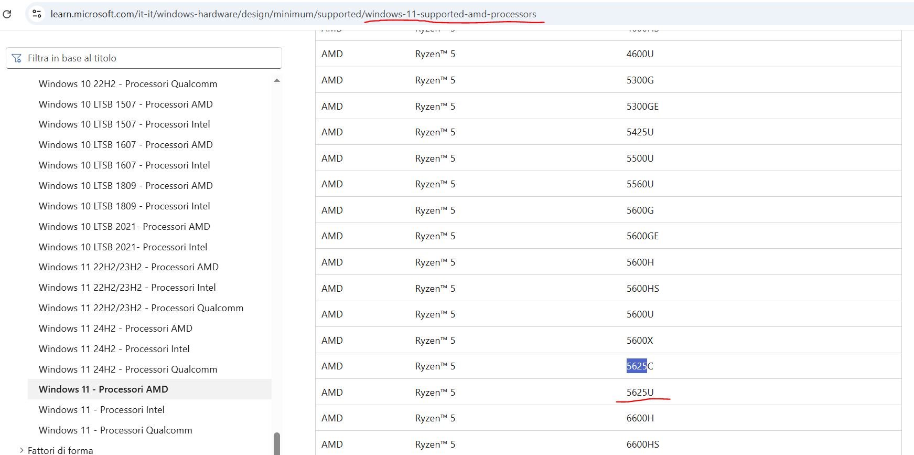The width and height of the screenshot is (914, 455).
Task: Click the '5560U' model cell
Action: [640, 184]
